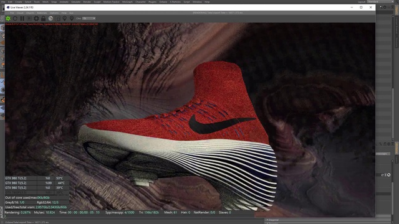Click the Rendering percentage status
This screenshot has width=399, height=224.
(x=17, y=212)
